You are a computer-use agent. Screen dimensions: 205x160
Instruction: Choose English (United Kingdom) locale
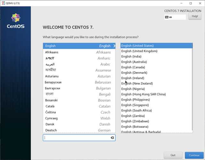pyautogui.click(x=156, y=51)
